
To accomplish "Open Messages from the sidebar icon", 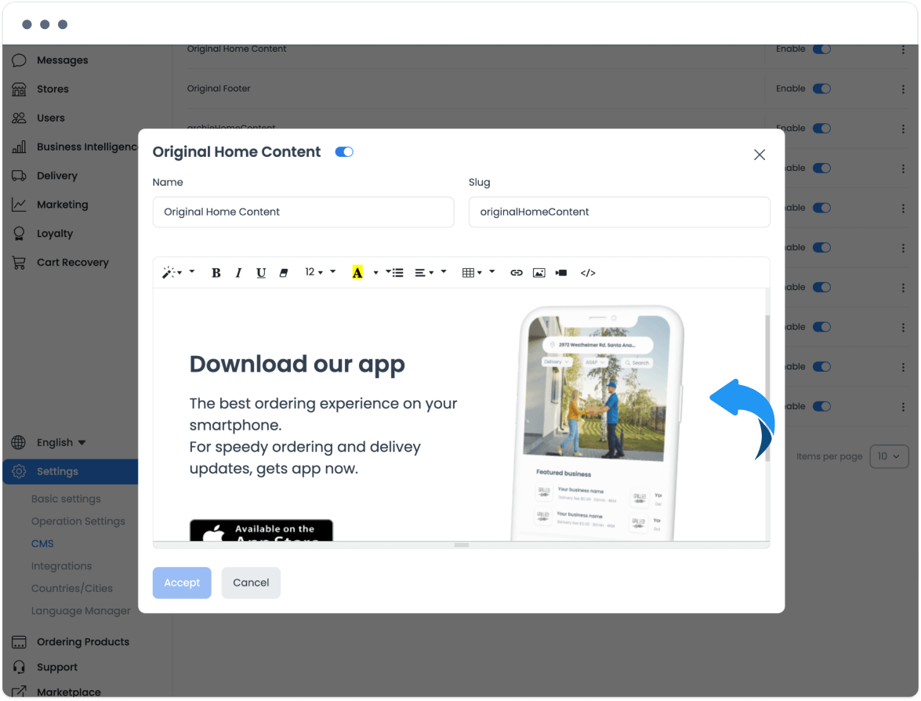I will click(19, 60).
